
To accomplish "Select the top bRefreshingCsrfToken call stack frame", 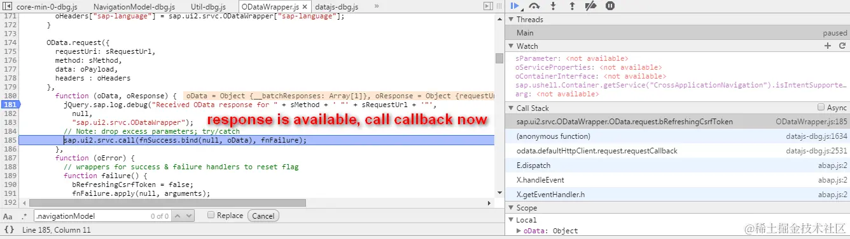I will pos(678,121).
